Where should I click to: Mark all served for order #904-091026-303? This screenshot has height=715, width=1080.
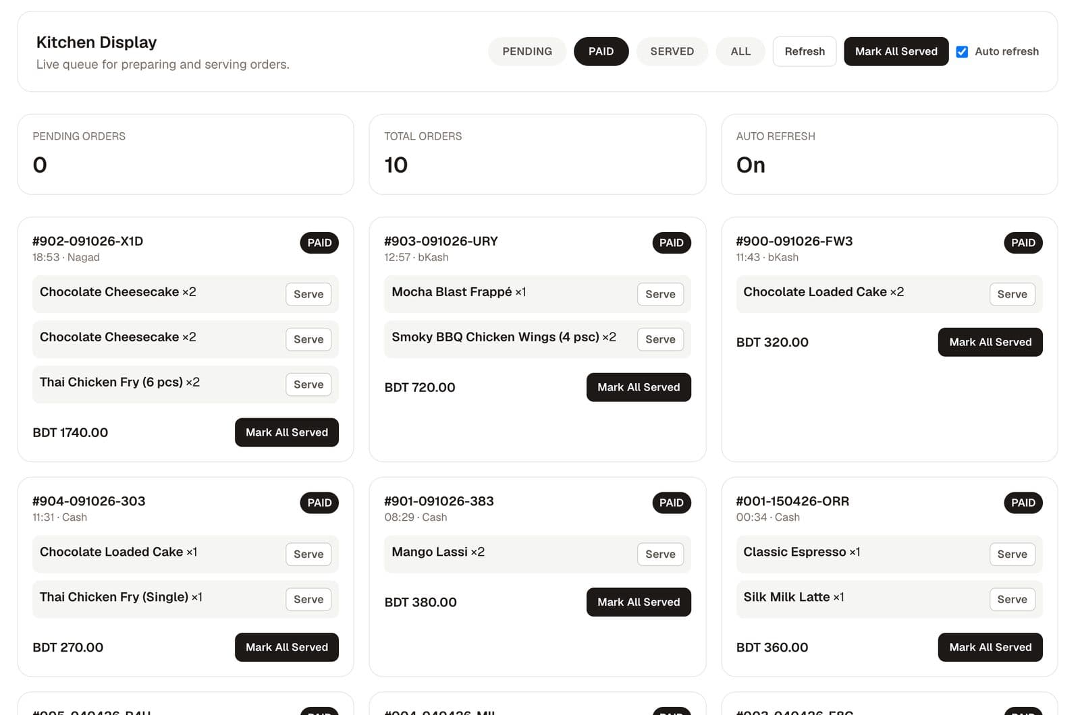click(287, 648)
